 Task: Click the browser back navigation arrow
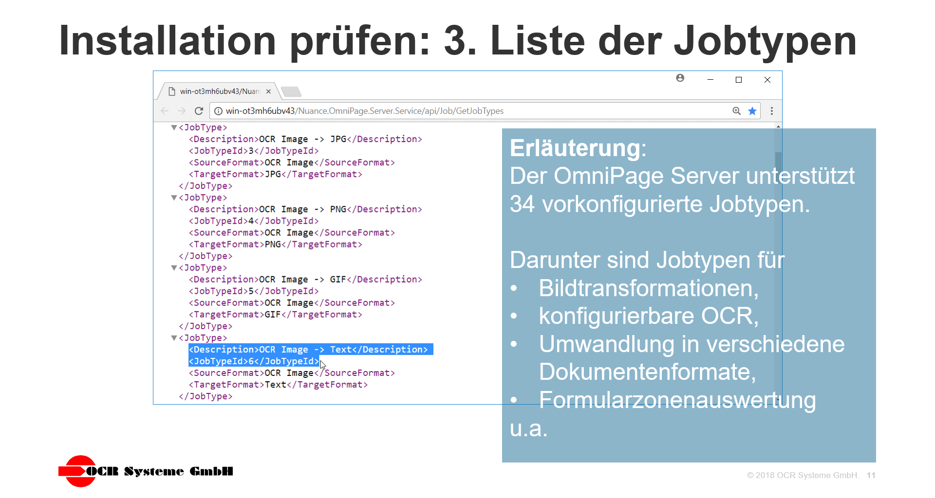tap(164, 111)
